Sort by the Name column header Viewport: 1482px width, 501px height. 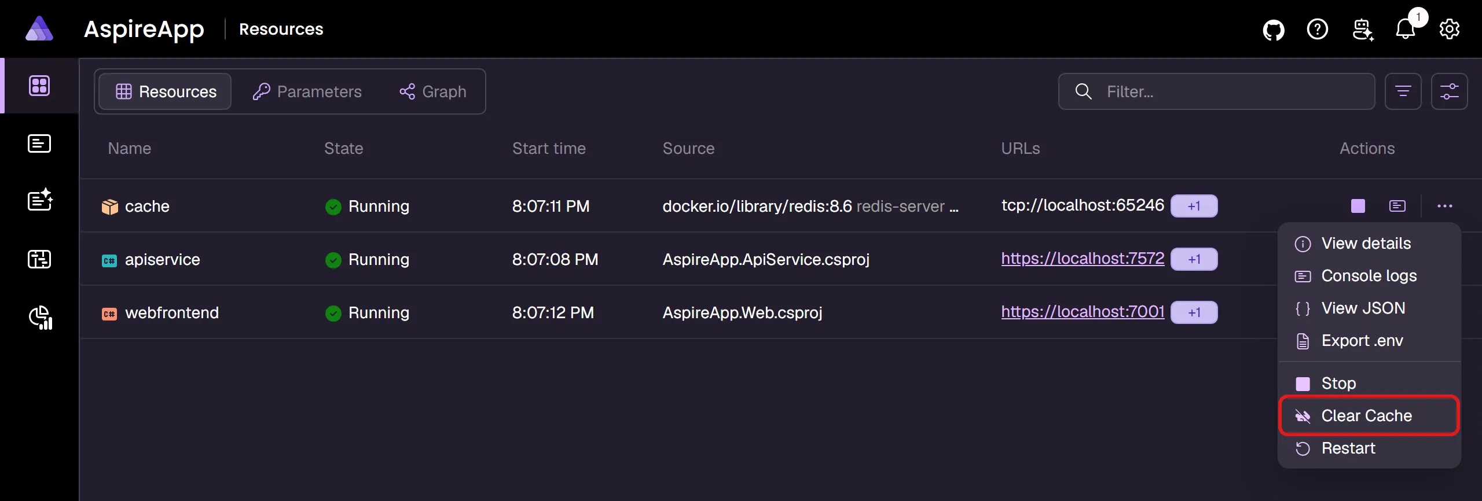(x=130, y=149)
